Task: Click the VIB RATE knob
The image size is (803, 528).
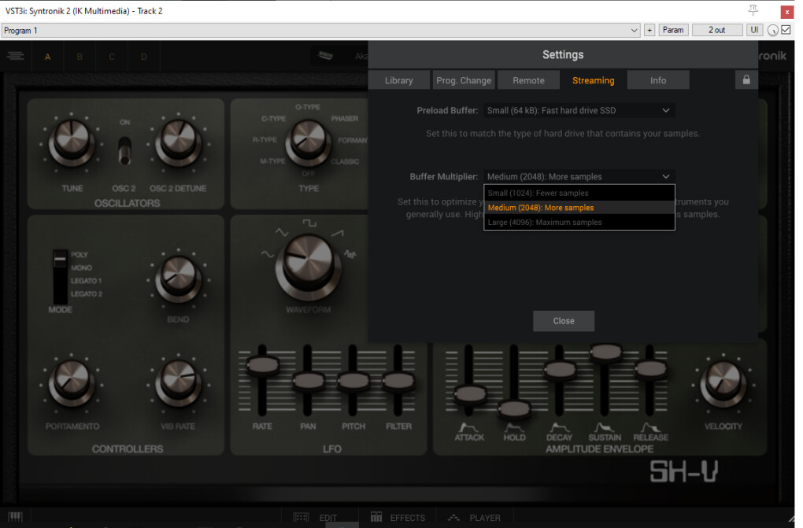Action: [x=178, y=383]
